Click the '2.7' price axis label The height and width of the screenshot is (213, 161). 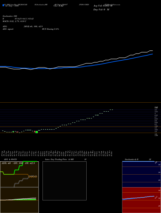156,117
